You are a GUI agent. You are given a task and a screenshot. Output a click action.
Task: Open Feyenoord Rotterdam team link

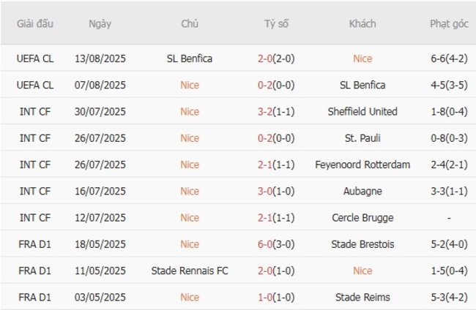click(x=362, y=165)
